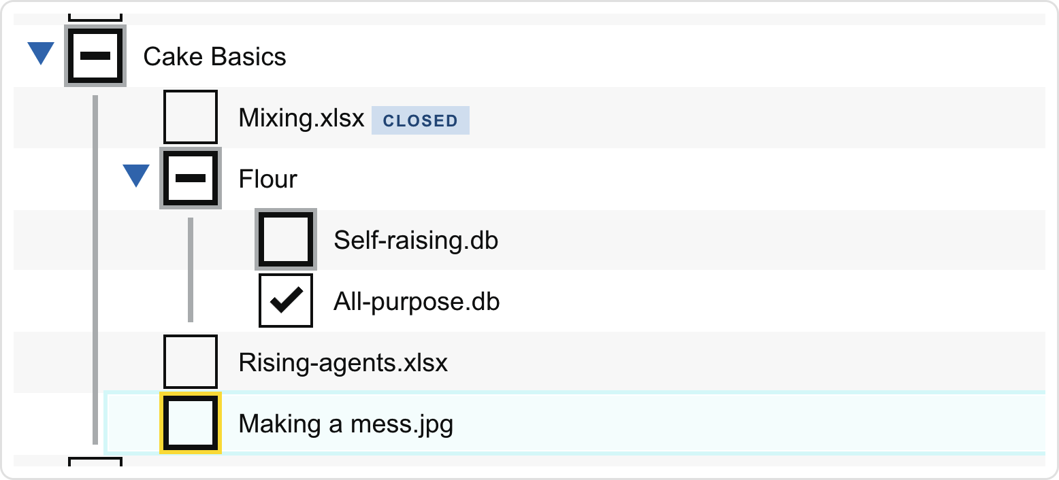Select the All-purpose.db item label
The height and width of the screenshot is (480, 1059).
coord(417,301)
